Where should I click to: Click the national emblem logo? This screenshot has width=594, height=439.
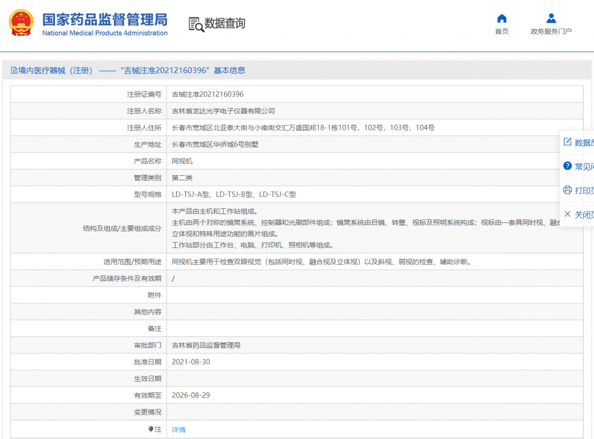click(x=21, y=23)
